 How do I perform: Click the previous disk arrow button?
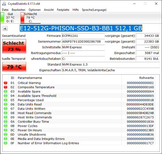click(5, 29)
